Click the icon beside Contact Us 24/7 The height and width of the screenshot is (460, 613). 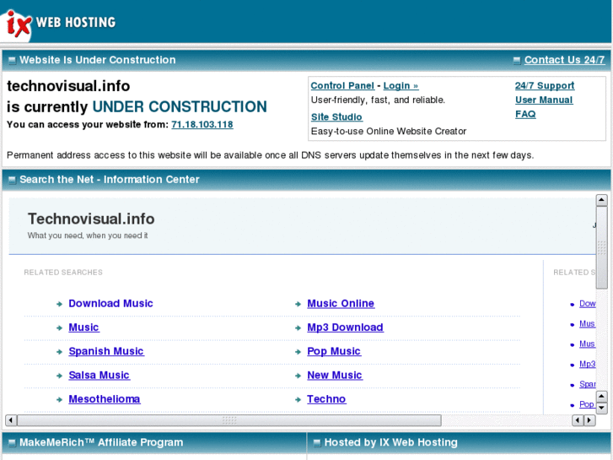pyautogui.click(x=517, y=60)
